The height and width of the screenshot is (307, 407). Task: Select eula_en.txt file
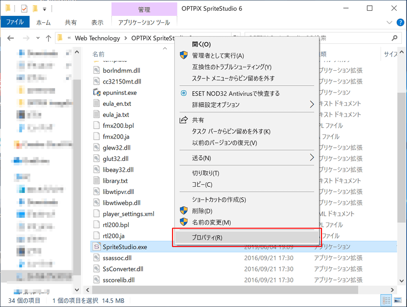pyautogui.click(x=117, y=104)
